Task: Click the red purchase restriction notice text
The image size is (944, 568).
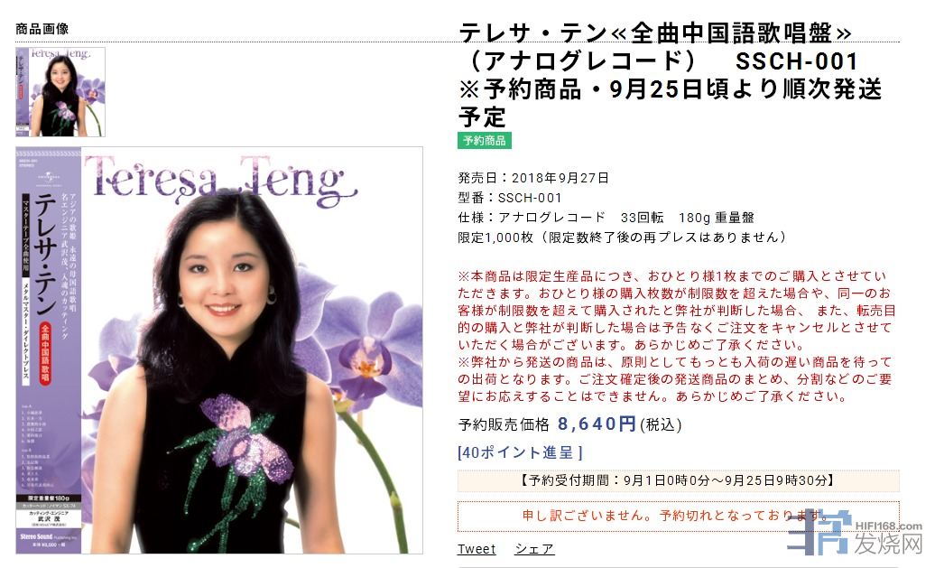Action: coord(677,336)
